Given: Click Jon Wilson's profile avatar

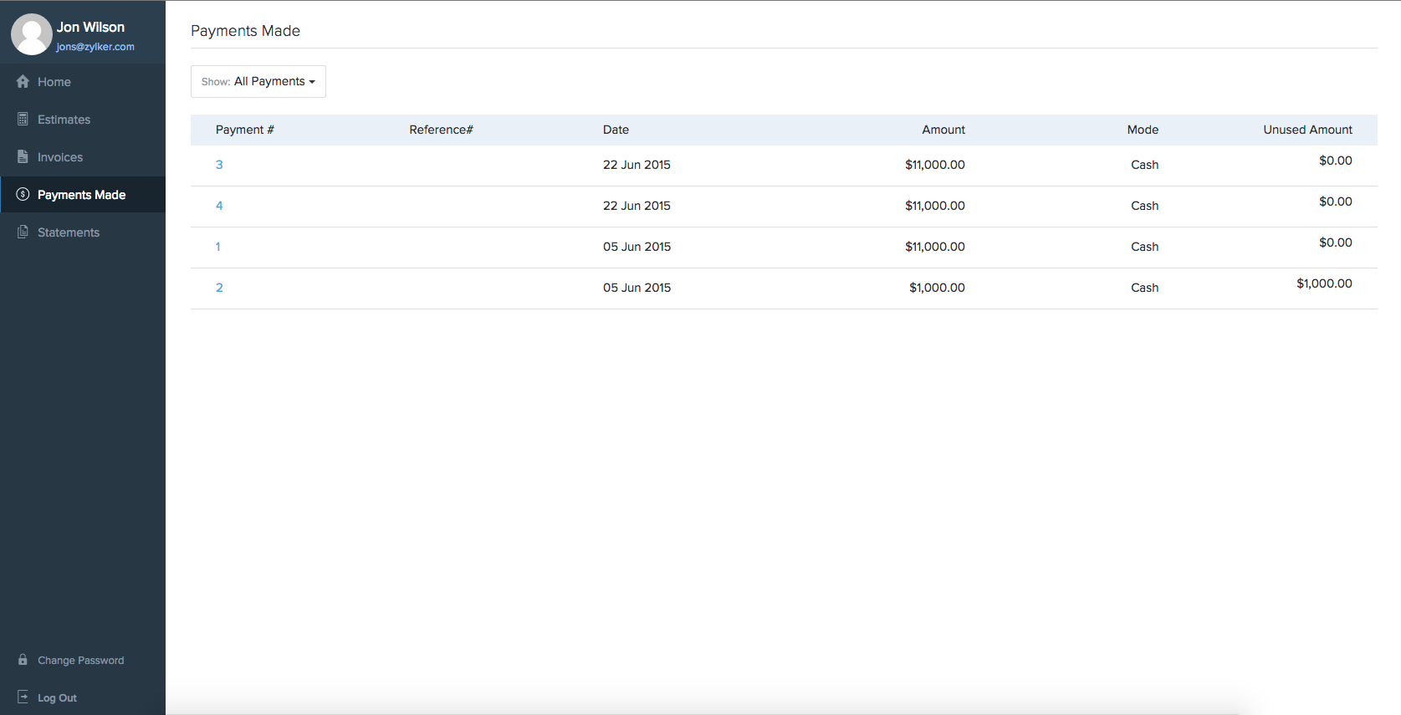Looking at the screenshot, I should (32, 34).
